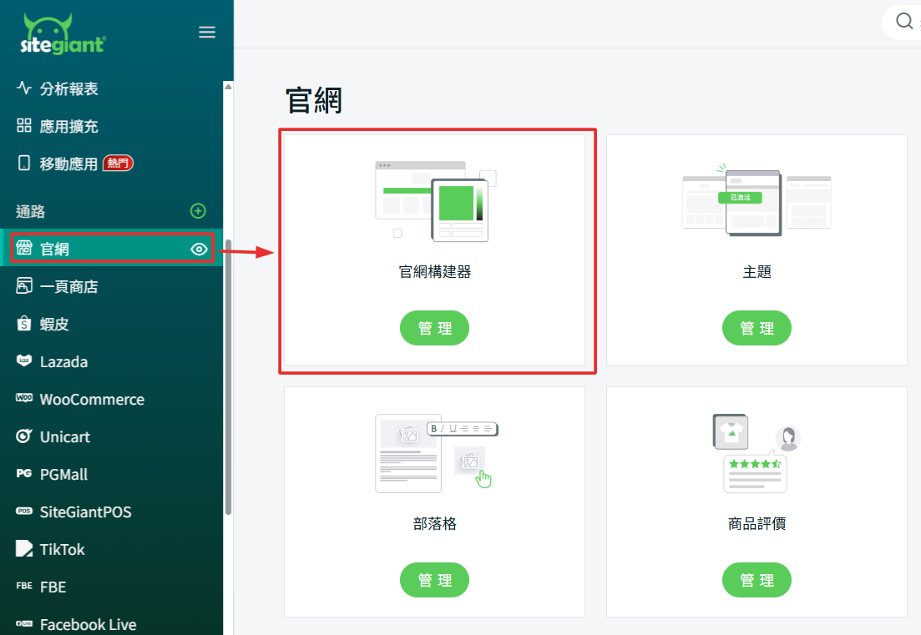Click the search magnifier icon
The image size is (921, 635).
point(903,22)
